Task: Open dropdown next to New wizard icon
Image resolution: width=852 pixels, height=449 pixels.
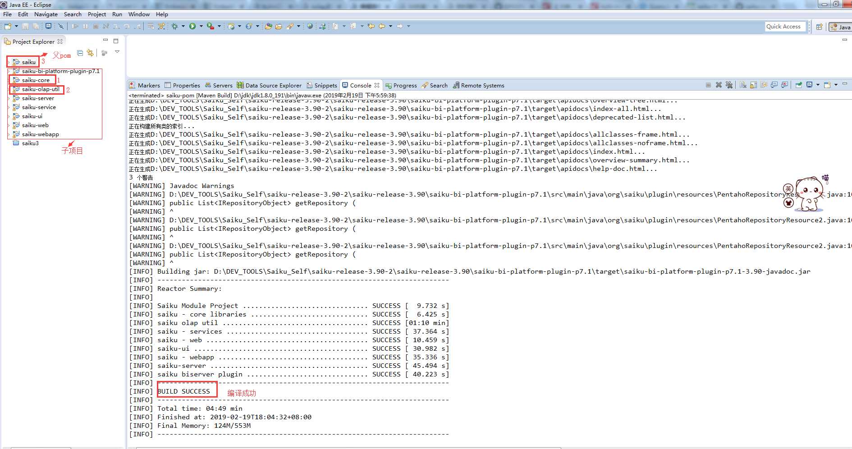Action: click(x=16, y=26)
